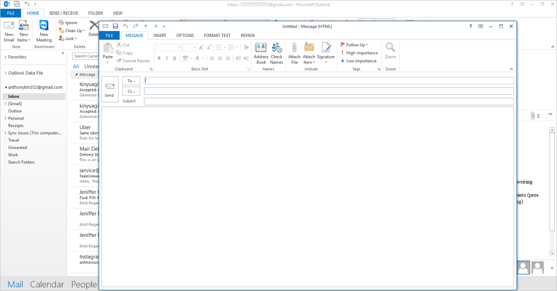Activate the Format Painter

[x=133, y=60]
